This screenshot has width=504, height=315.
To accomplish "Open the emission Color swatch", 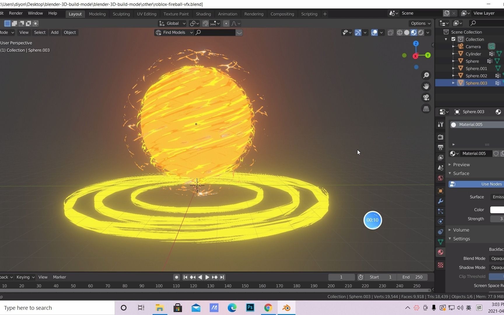I will (x=497, y=210).
